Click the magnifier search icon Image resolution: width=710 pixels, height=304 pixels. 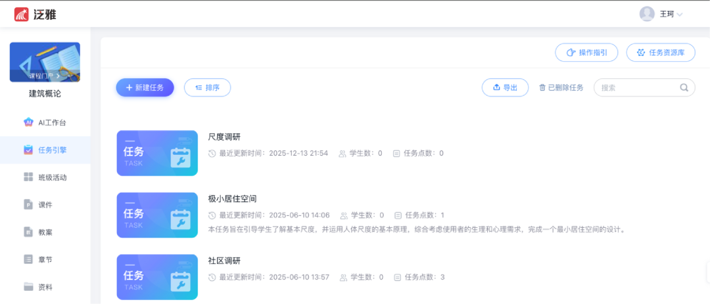coord(684,87)
